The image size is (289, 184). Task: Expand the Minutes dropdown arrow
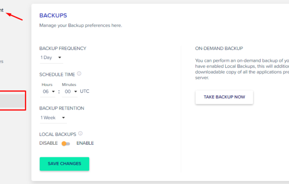pos(76,92)
